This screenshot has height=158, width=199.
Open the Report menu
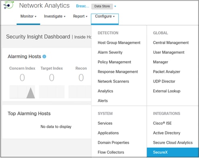coord(80,16)
